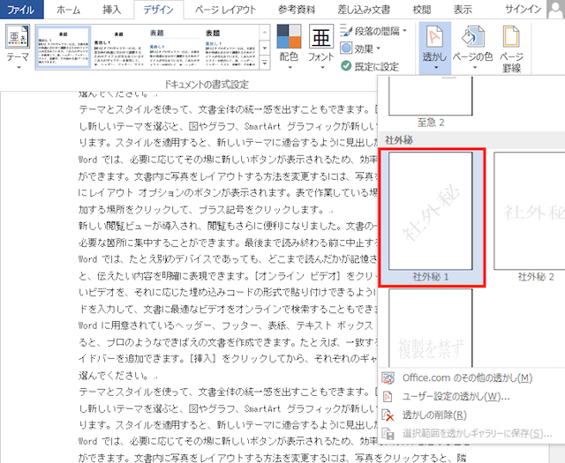Switch to the 差し込み文書 tab
The image size is (565, 463).
tap(364, 10)
